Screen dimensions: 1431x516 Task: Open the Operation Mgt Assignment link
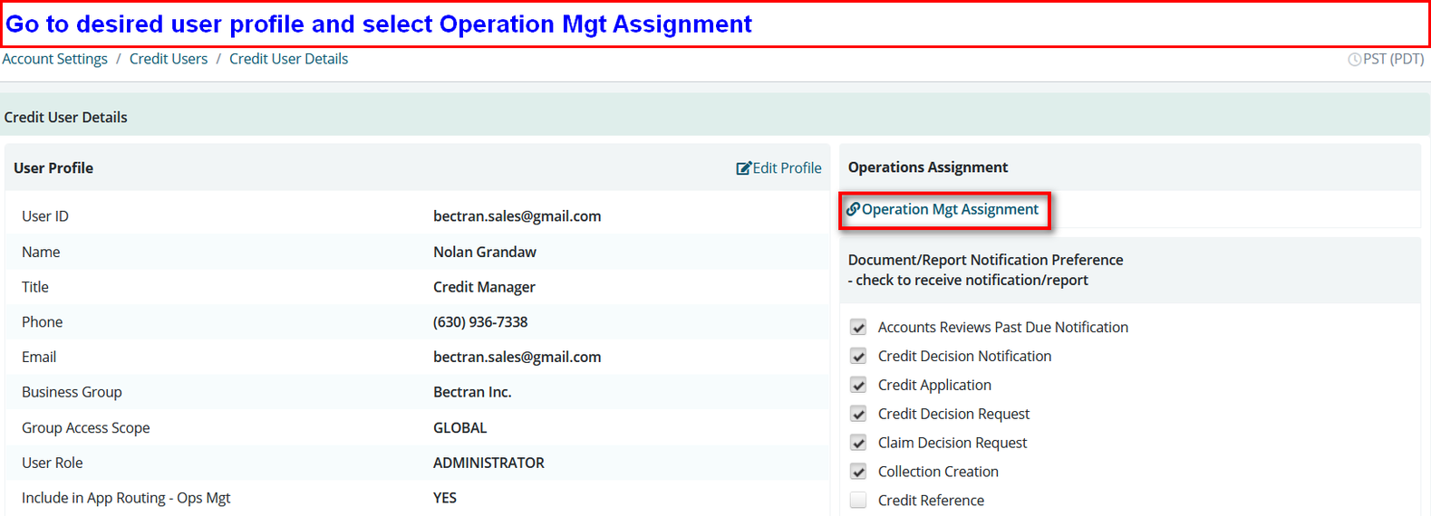[x=950, y=209]
